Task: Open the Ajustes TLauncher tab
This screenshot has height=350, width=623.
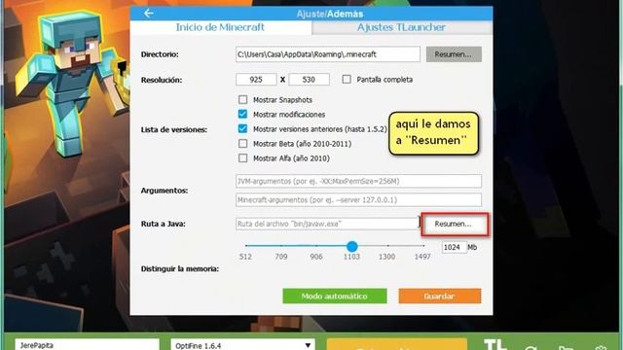Action: (401, 27)
